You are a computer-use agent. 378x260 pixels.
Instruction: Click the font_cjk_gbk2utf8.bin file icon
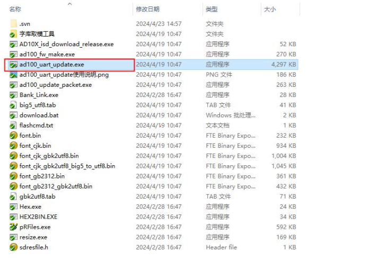[13, 156]
